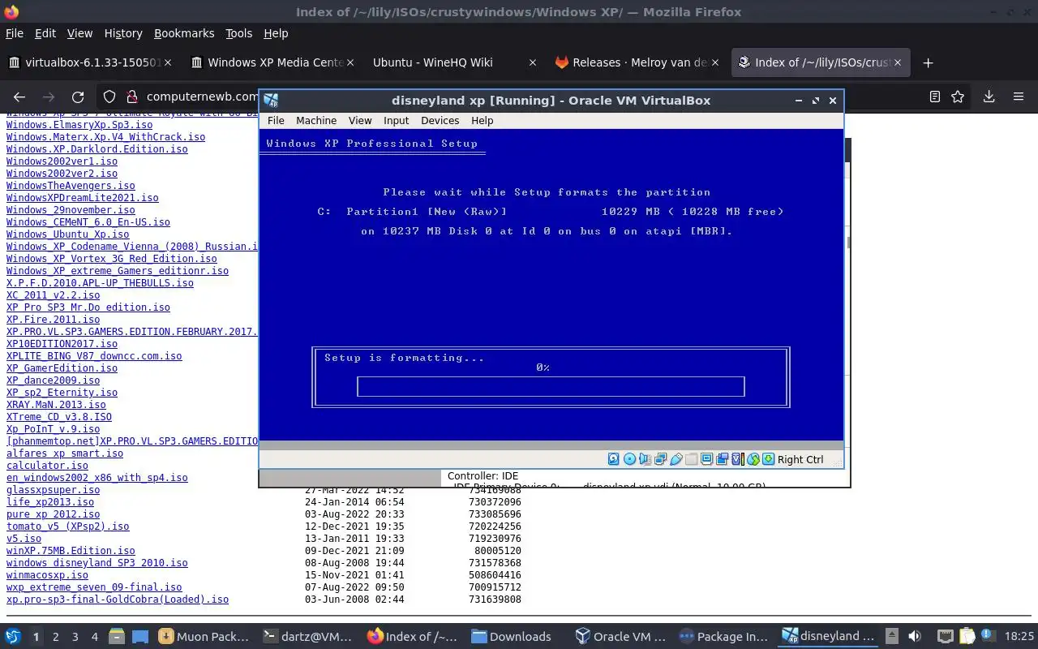Viewport: 1038px width, 649px height.
Task: Open the VirtualBox Input menu
Action: point(396,120)
